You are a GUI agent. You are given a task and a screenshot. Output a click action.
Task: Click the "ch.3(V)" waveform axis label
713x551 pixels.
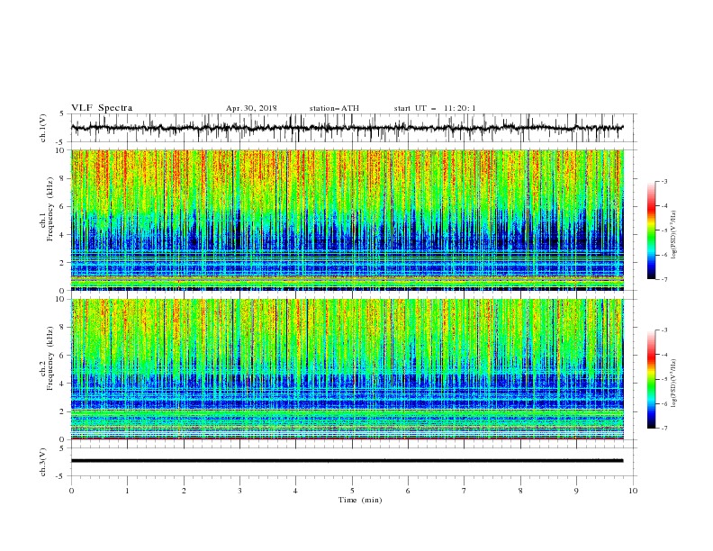point(43,462)
